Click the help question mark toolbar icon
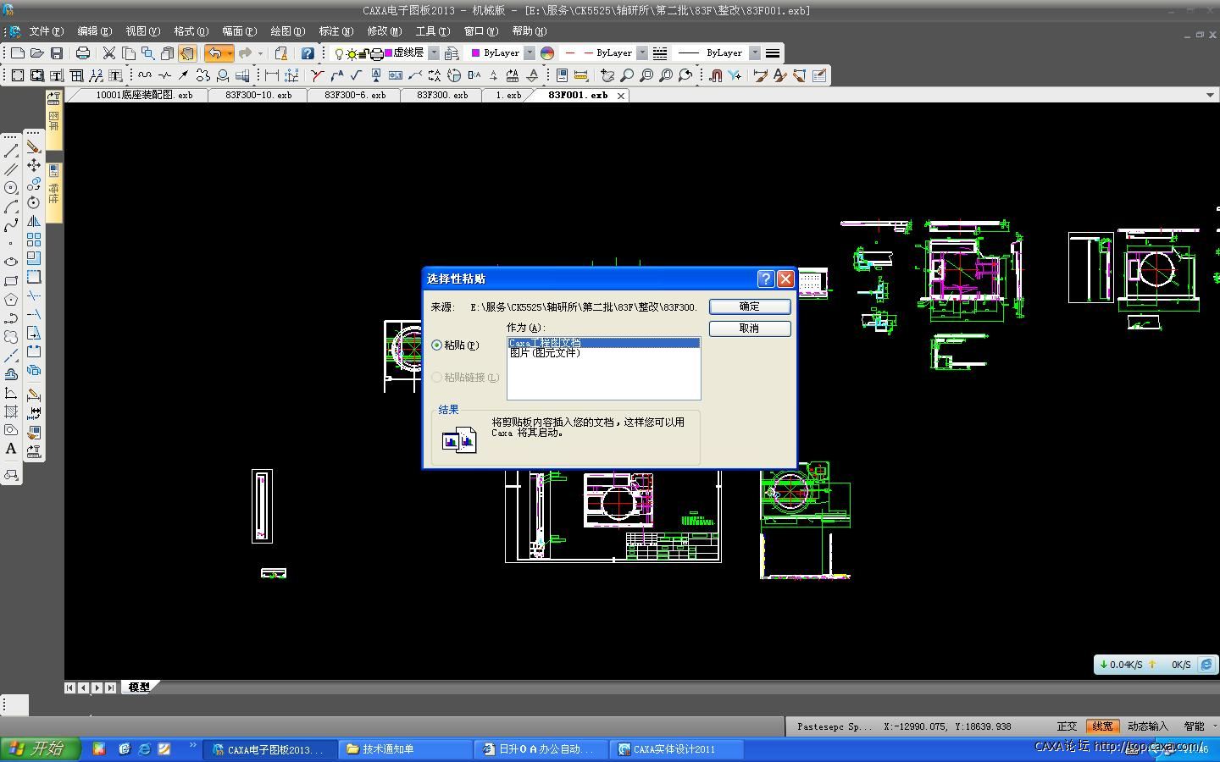The height and width of the screenshot is (762, 1220). [308, 53]
